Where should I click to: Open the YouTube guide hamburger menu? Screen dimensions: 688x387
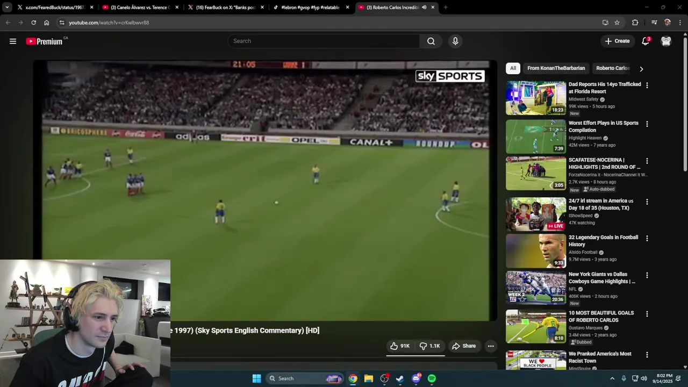coord(13,41)
